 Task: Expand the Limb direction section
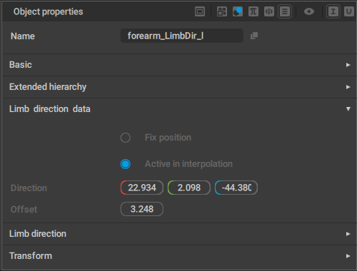[x=179, y=234]
